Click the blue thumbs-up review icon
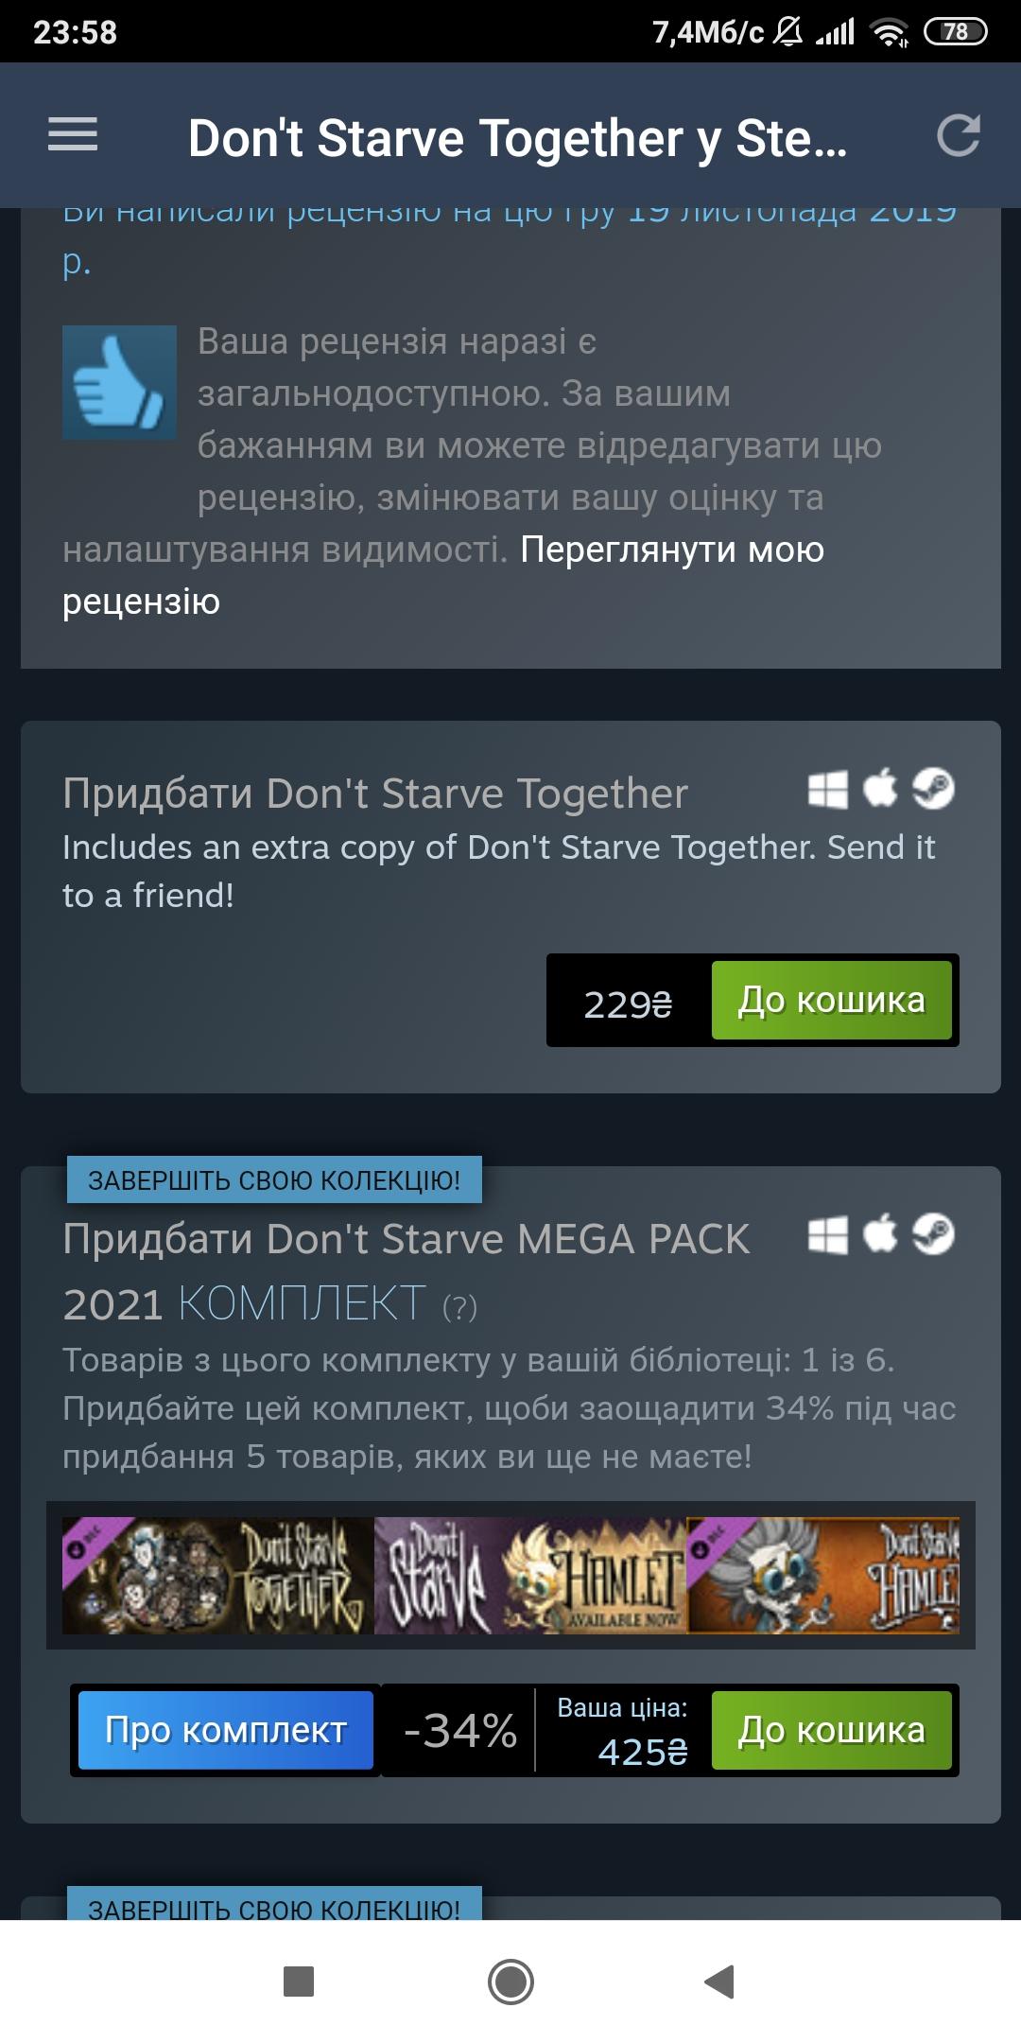 coord(119,382)
